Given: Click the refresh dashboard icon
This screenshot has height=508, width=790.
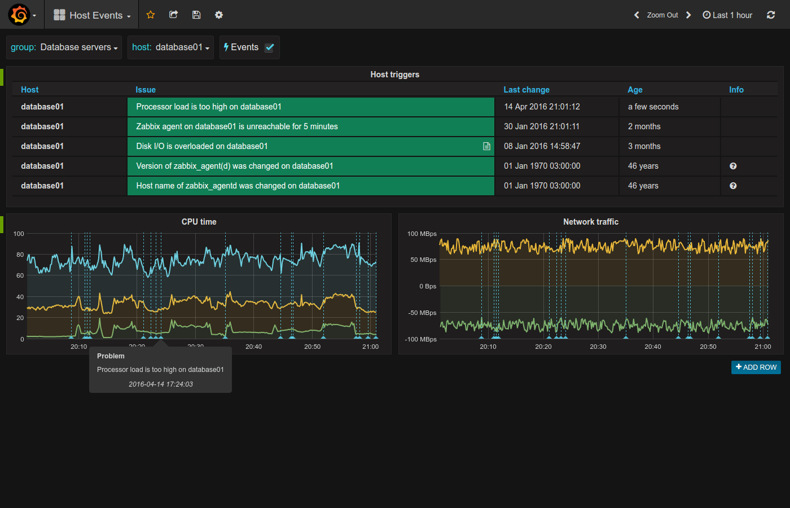Looking at the screenshot, I should click(771, 15).
